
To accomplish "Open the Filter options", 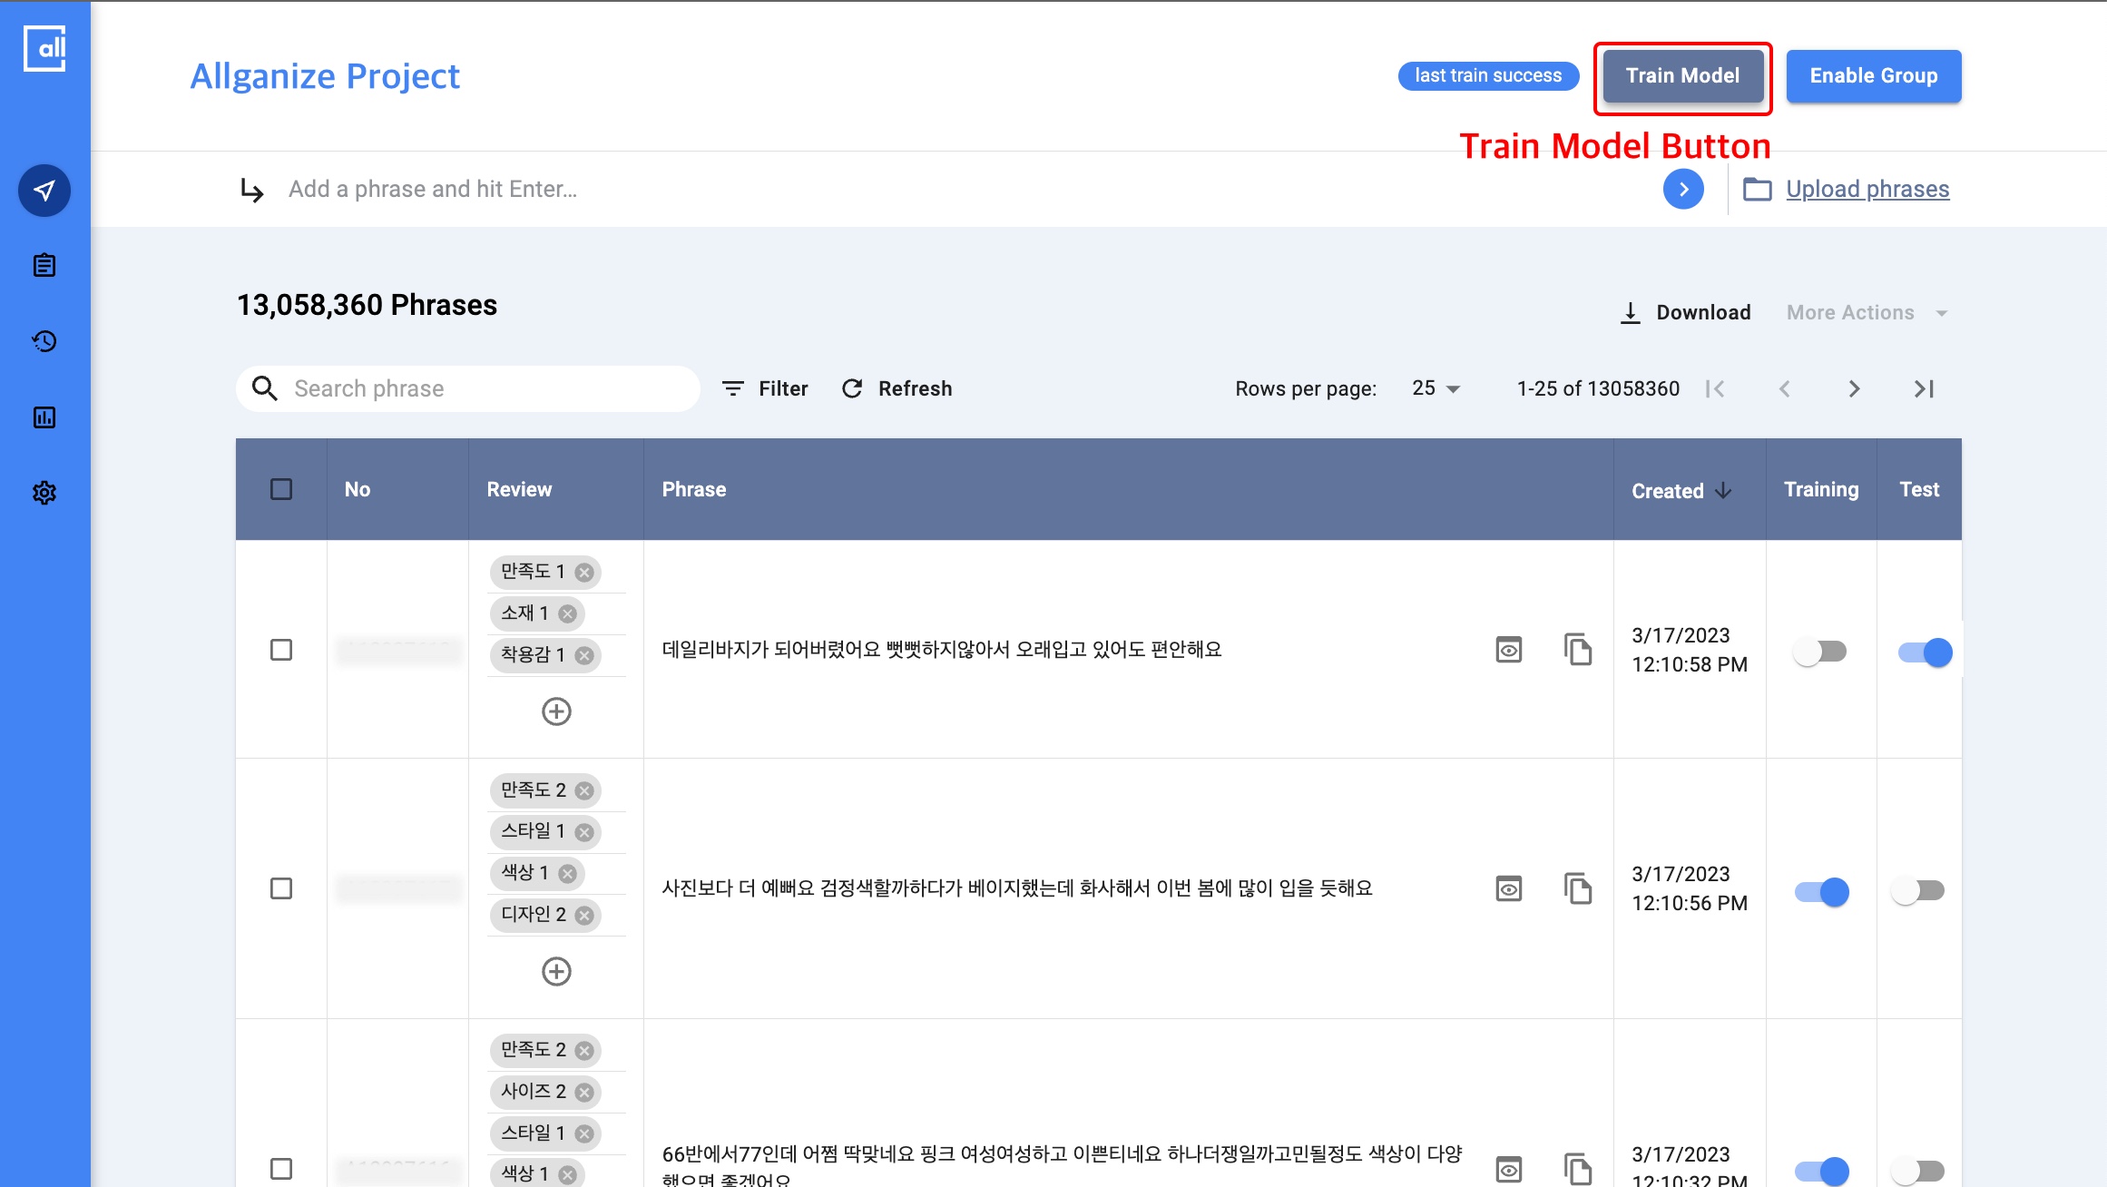I will (765, 388).
